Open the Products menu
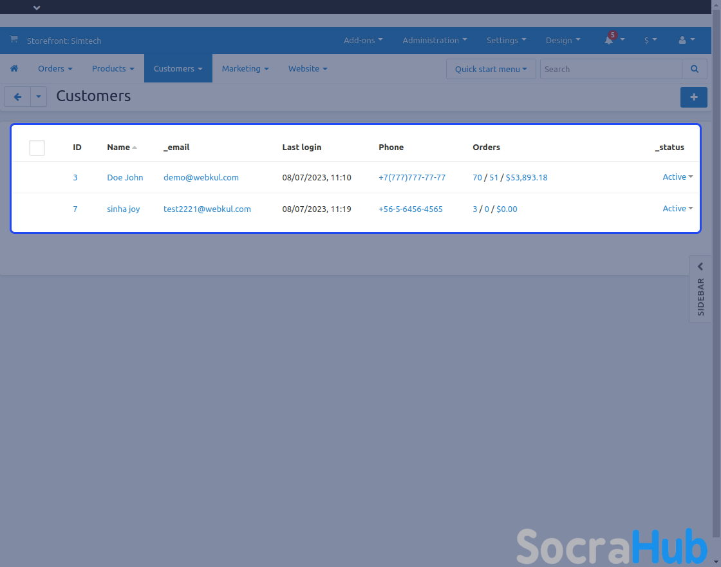Image resolution: width=721 pixels, height=567 pixels. coord(113,68)
